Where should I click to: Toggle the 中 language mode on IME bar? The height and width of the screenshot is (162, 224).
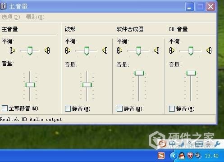tap(172, 144)
